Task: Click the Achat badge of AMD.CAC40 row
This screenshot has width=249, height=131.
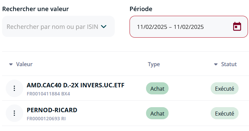Action: (x=157, y=88)
